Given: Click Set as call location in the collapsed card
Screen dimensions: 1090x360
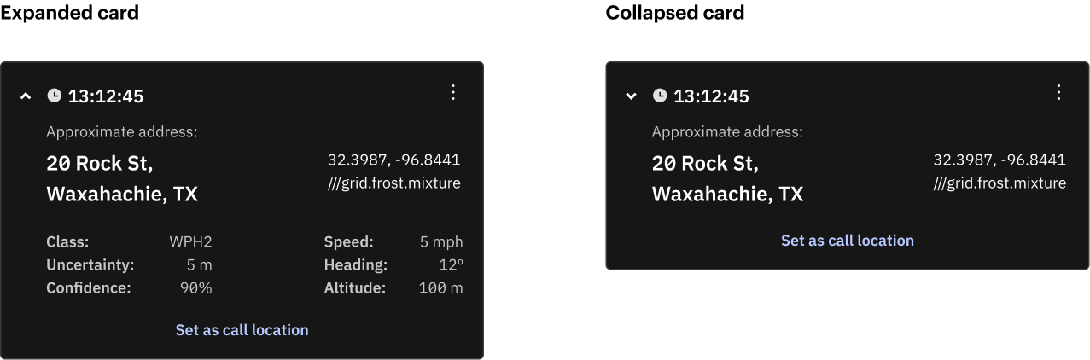Looking at the screenshot, I should click(x=848, y=241).
